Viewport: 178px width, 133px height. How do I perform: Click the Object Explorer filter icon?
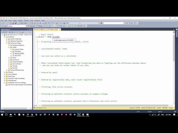pos(17,32)
